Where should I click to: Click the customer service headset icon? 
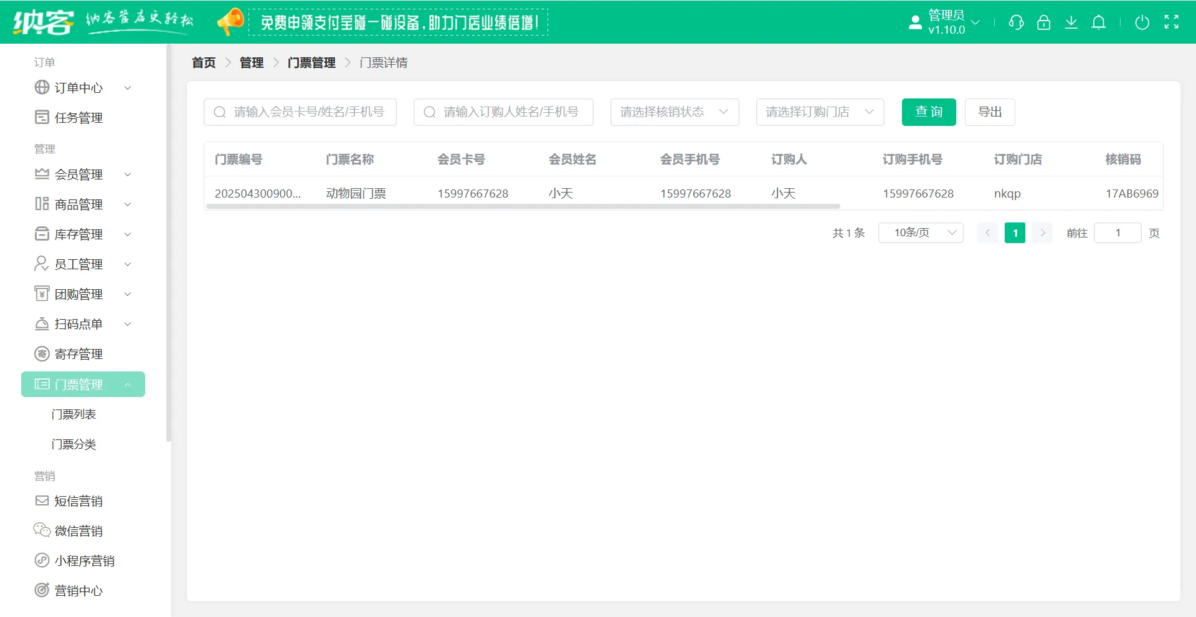(1016, 22)
